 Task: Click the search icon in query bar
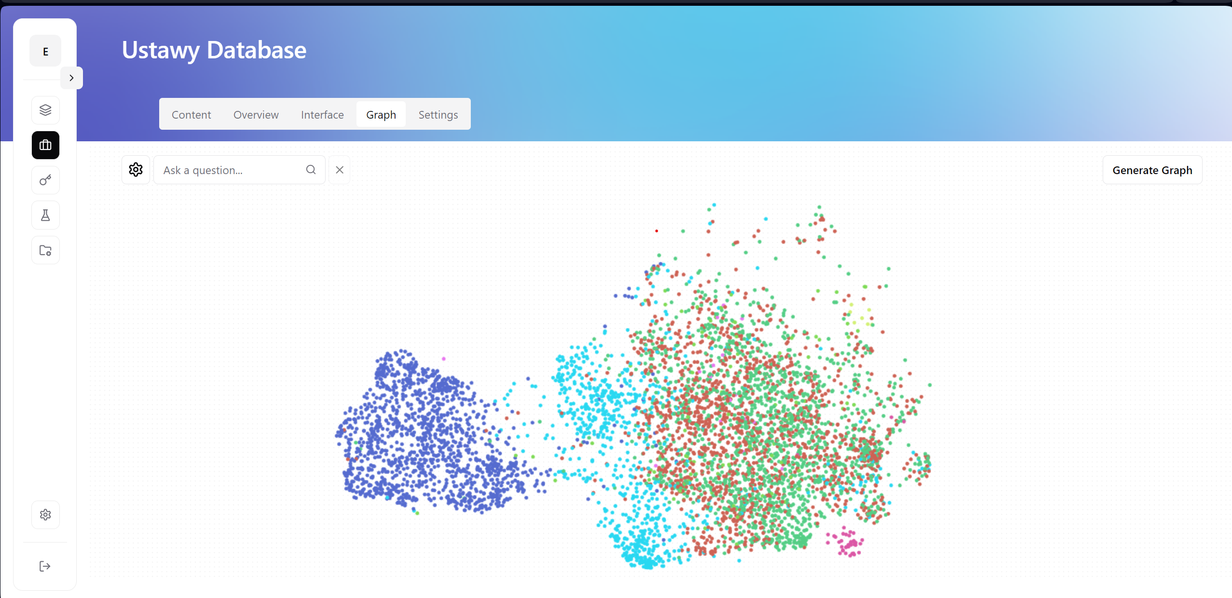tap(312, 170)
